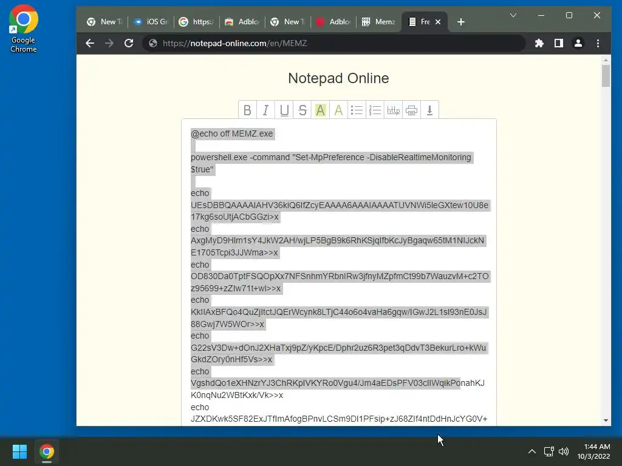This screenshot has width=622, height=466.
Task: Switch to the Google https tab
Action: [196, 22]
